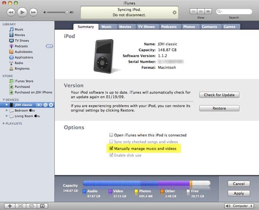Open Radio in the sidebar
The width and height of the screenshot is (259, 210).
(19, 63)
